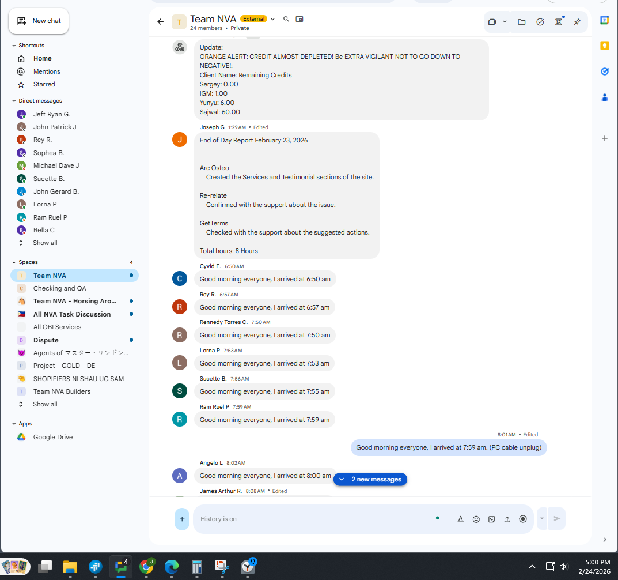618x580 pixels.
Task: Open direct message with Jeft Ryan G.
Action: pos(52,114)
